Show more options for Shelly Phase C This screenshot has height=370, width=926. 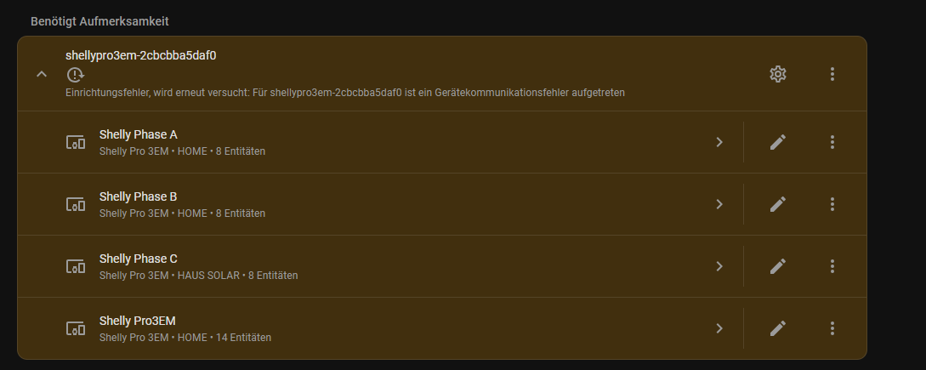click(832, 266)
